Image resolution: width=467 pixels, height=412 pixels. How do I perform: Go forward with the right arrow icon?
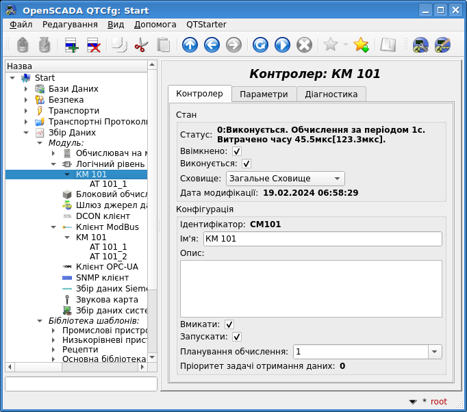pos(233,45)
